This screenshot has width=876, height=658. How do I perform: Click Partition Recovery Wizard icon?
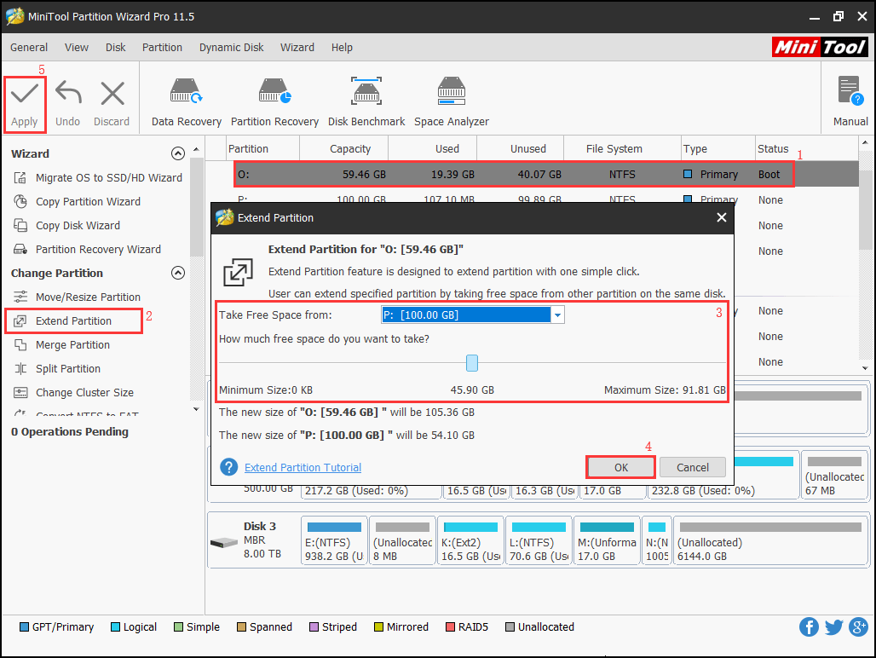click(20, 249)
